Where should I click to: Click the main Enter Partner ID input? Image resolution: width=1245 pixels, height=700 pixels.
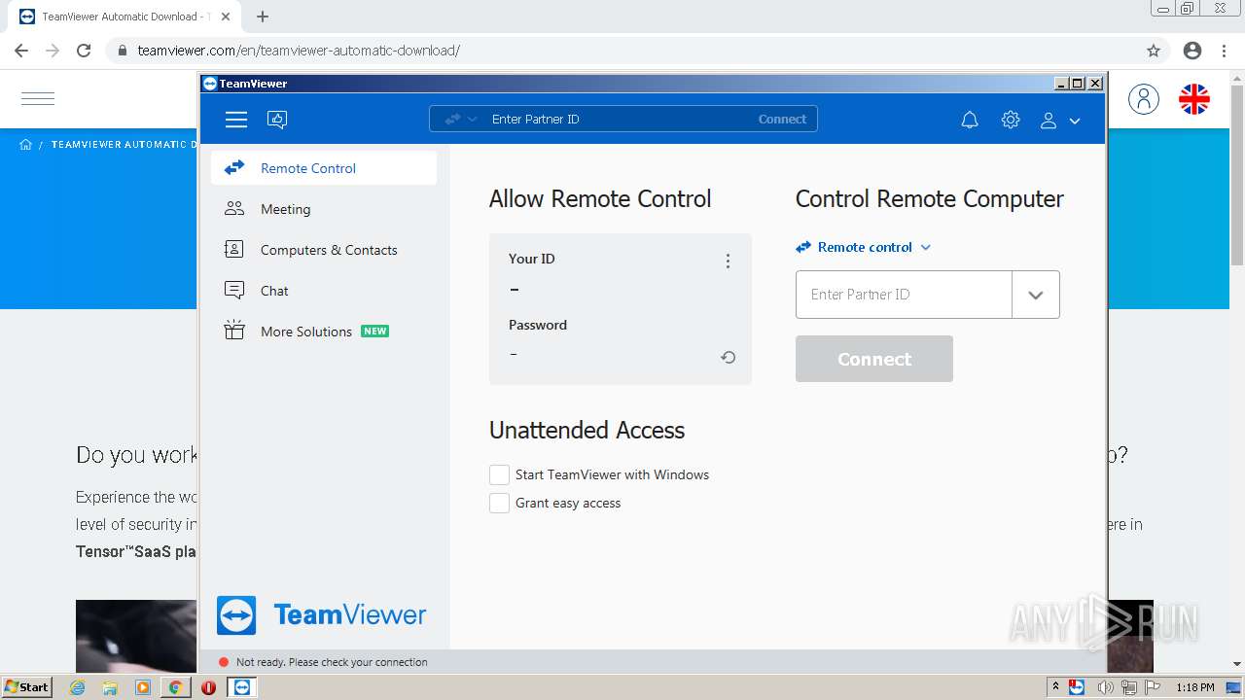click(904, 295)
